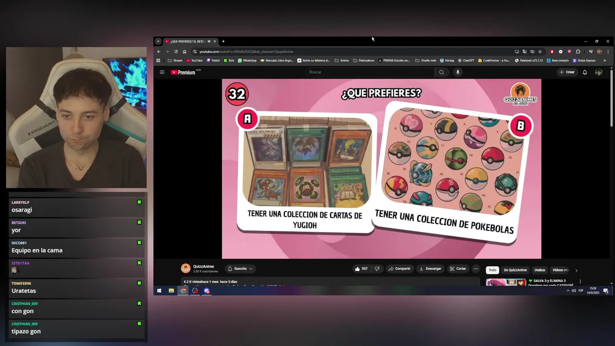Open the Twitch bookmark
The width and height of the screenshot is (615, 346).
(x=212, y=61)
